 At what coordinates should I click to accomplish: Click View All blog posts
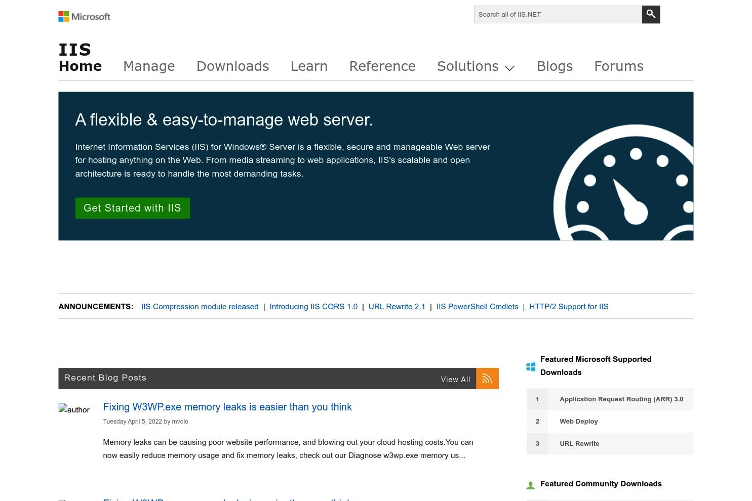(455, 380)
